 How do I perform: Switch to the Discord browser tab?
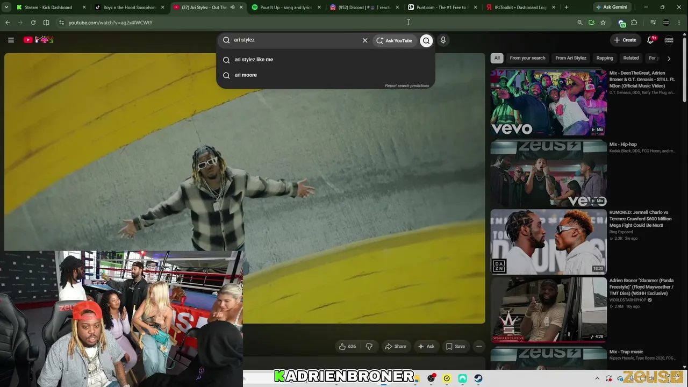tap(364, 8)
